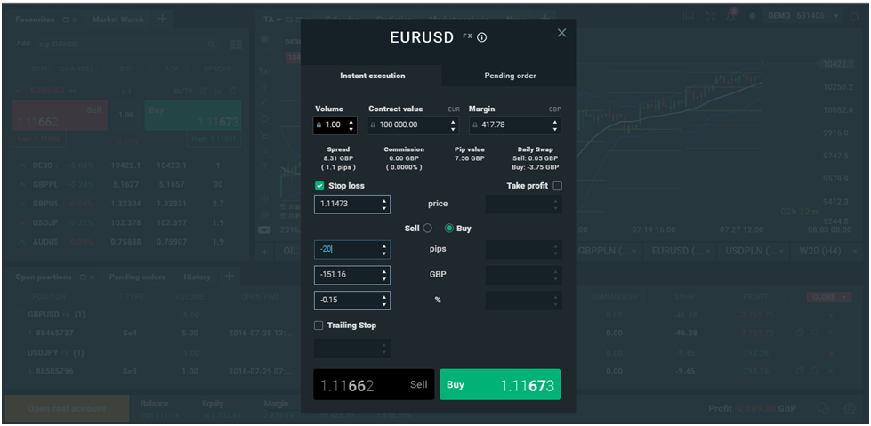This screenshot has height=426, width=871.
Task: Select the circle shape tool on chart toolbar
Action: [265, 119]
